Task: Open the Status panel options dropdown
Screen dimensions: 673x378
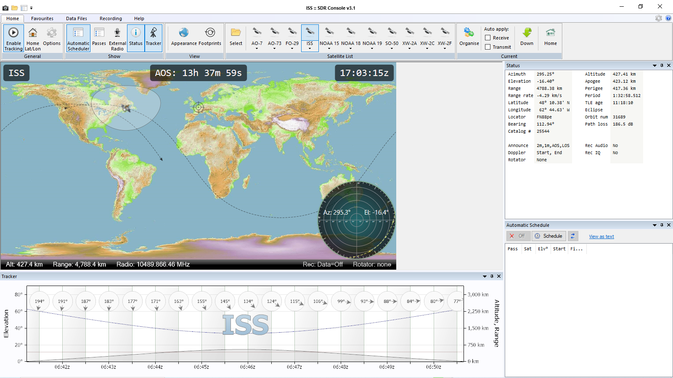Action: pos(654,66)
